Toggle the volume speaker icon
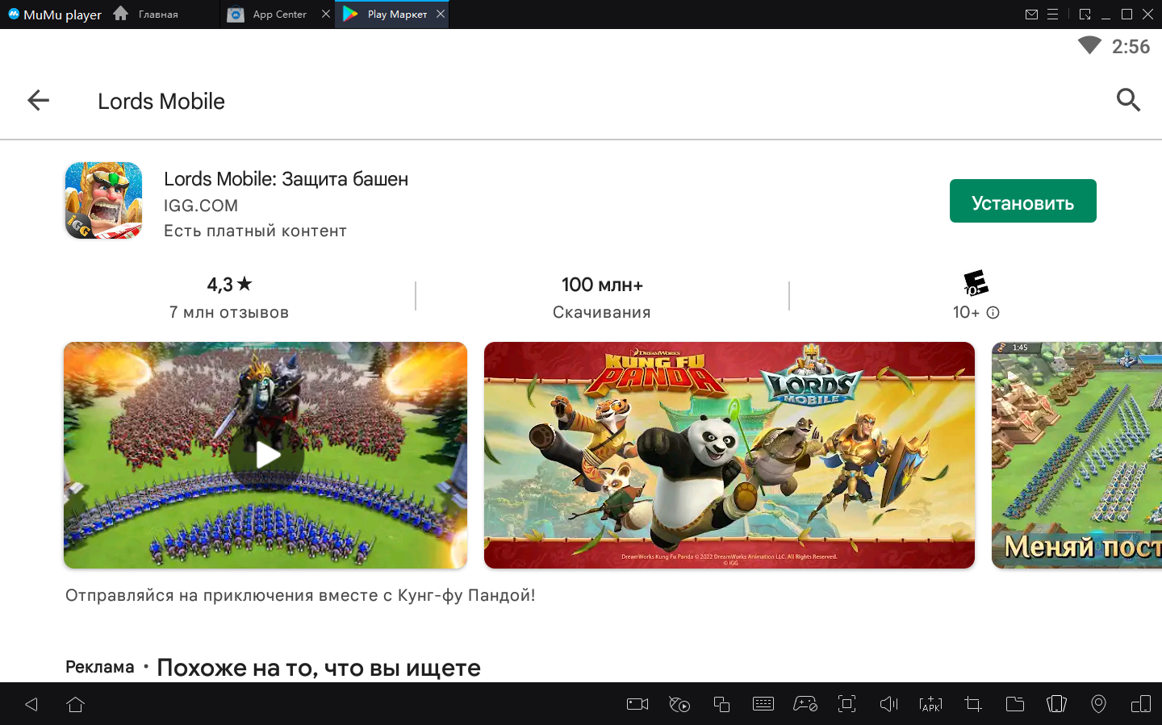The width and height of the screenshot is (1162, 725). [x=888, y=704]
